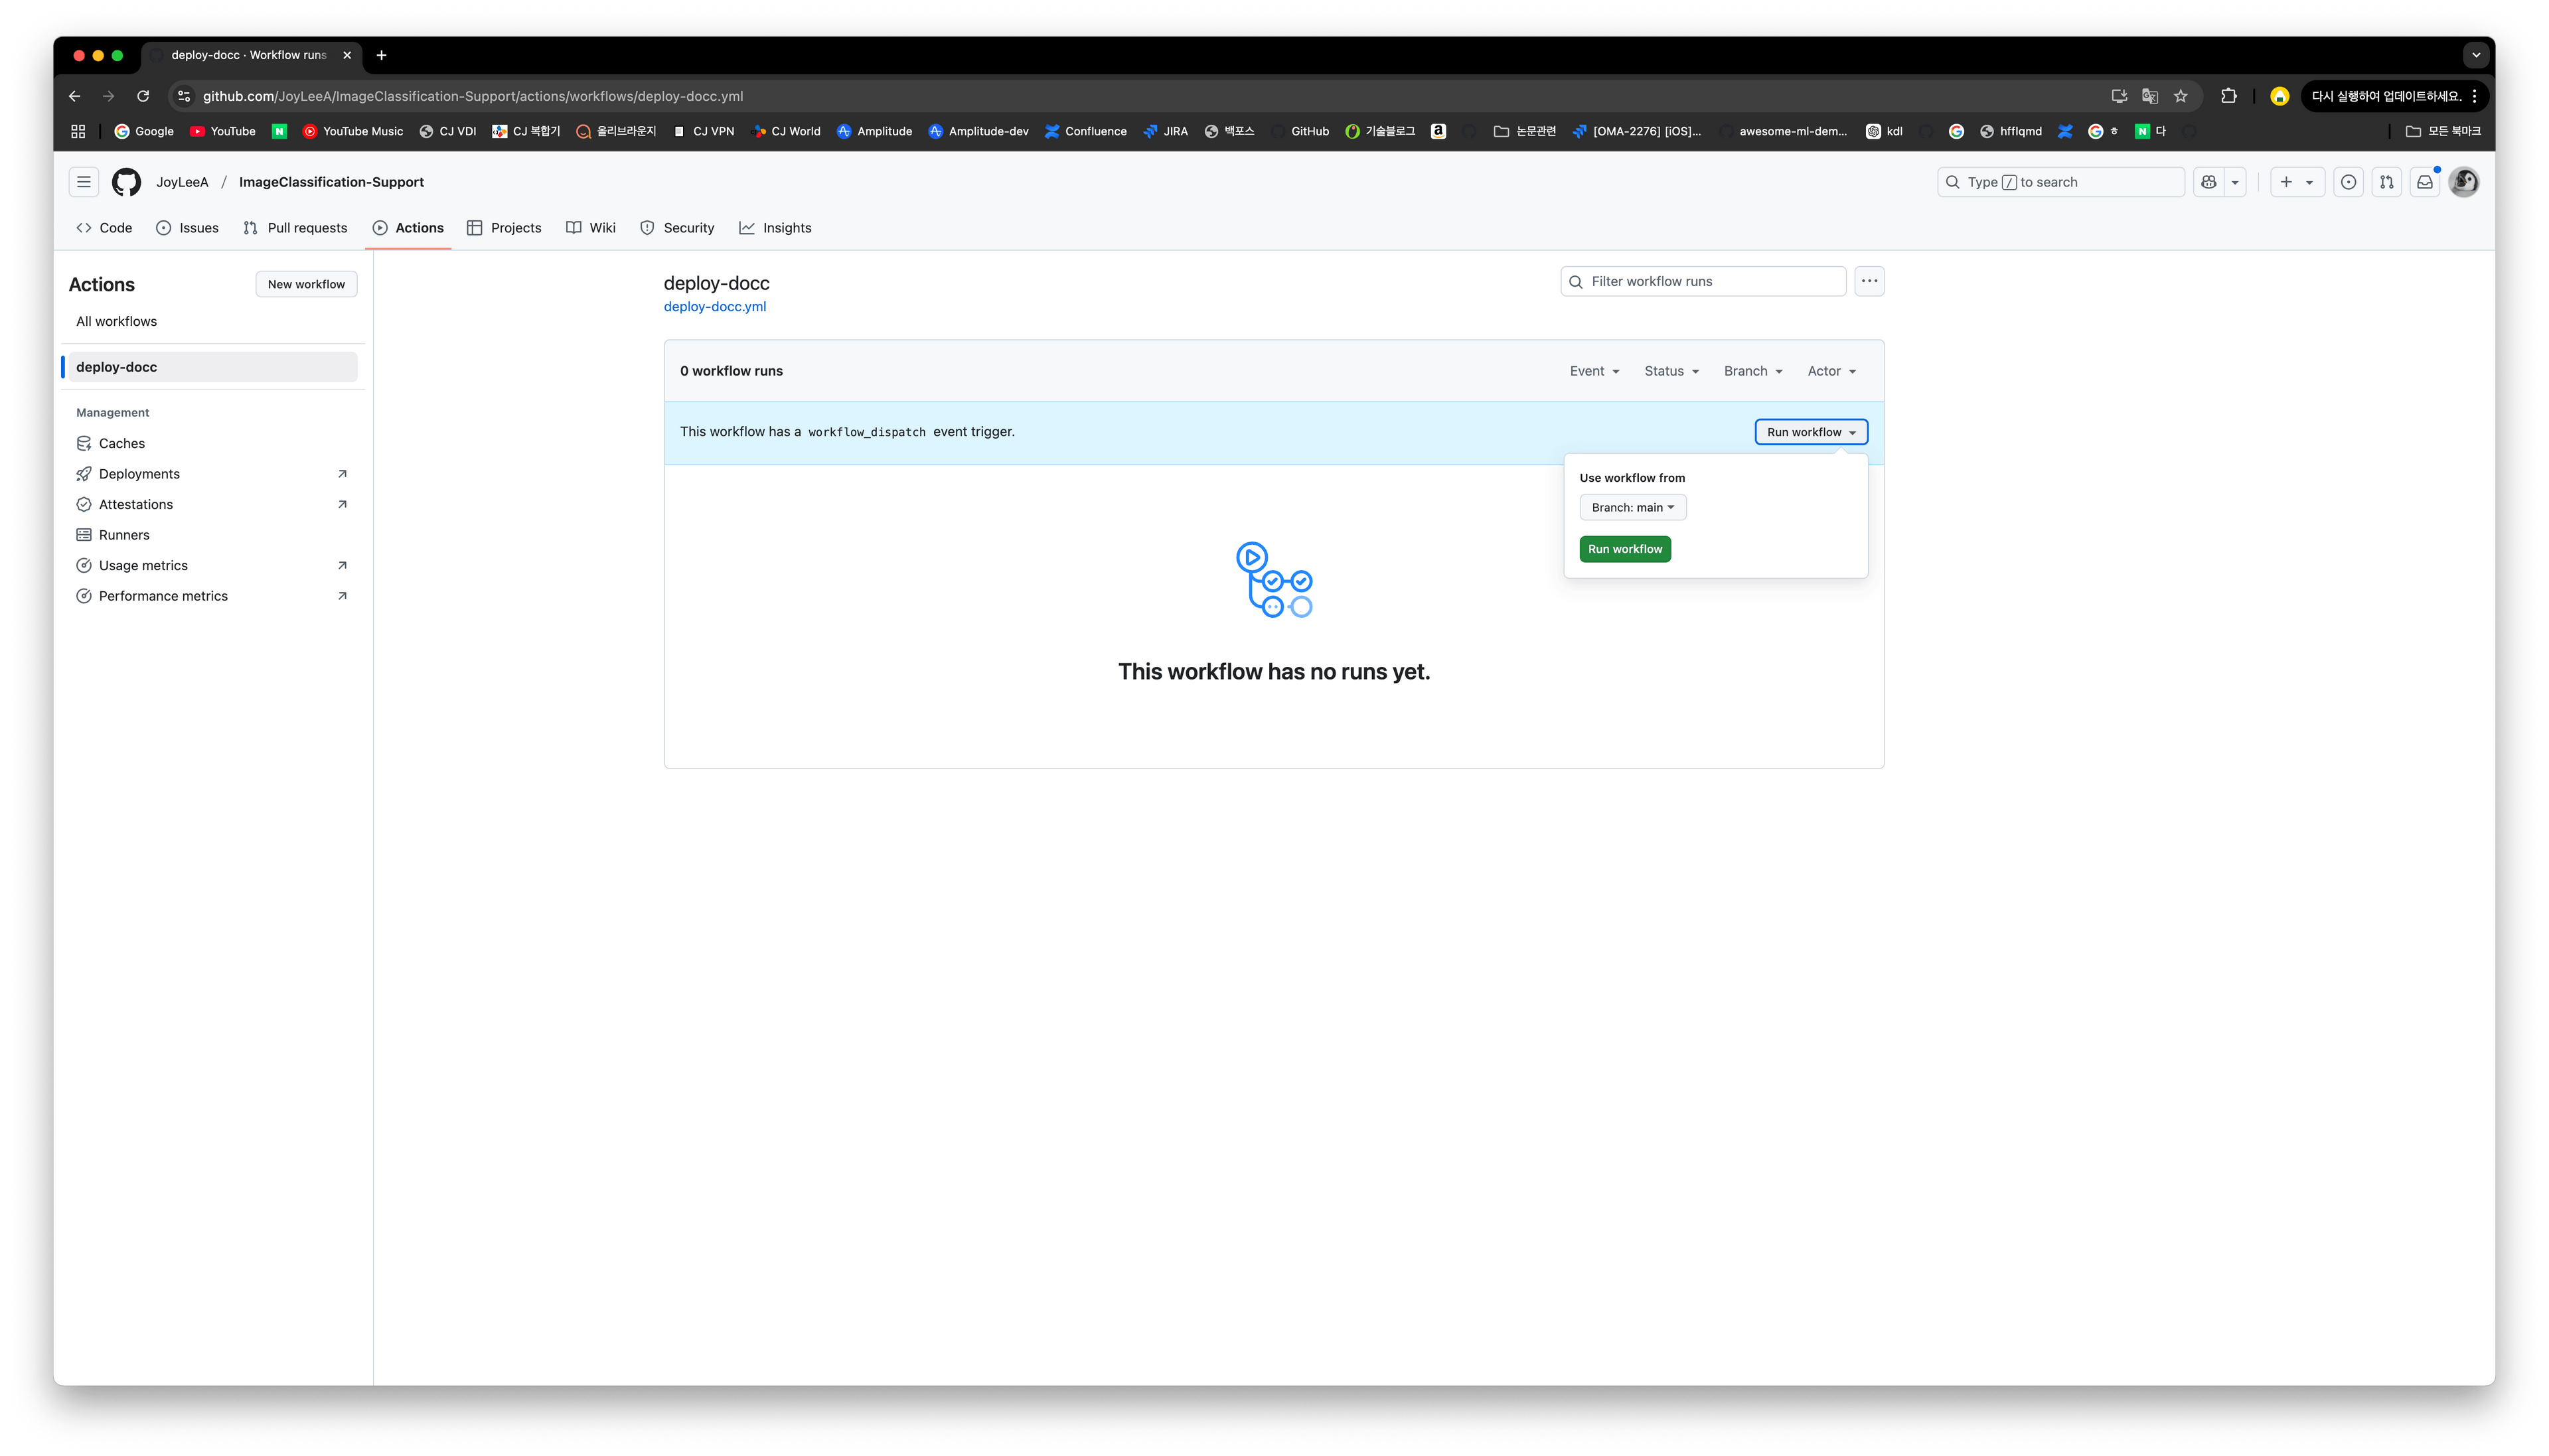The height and width of the screenshot is (1456, 2549).
Task: Click the green Run workflow button
Action: coord(1624,548)
